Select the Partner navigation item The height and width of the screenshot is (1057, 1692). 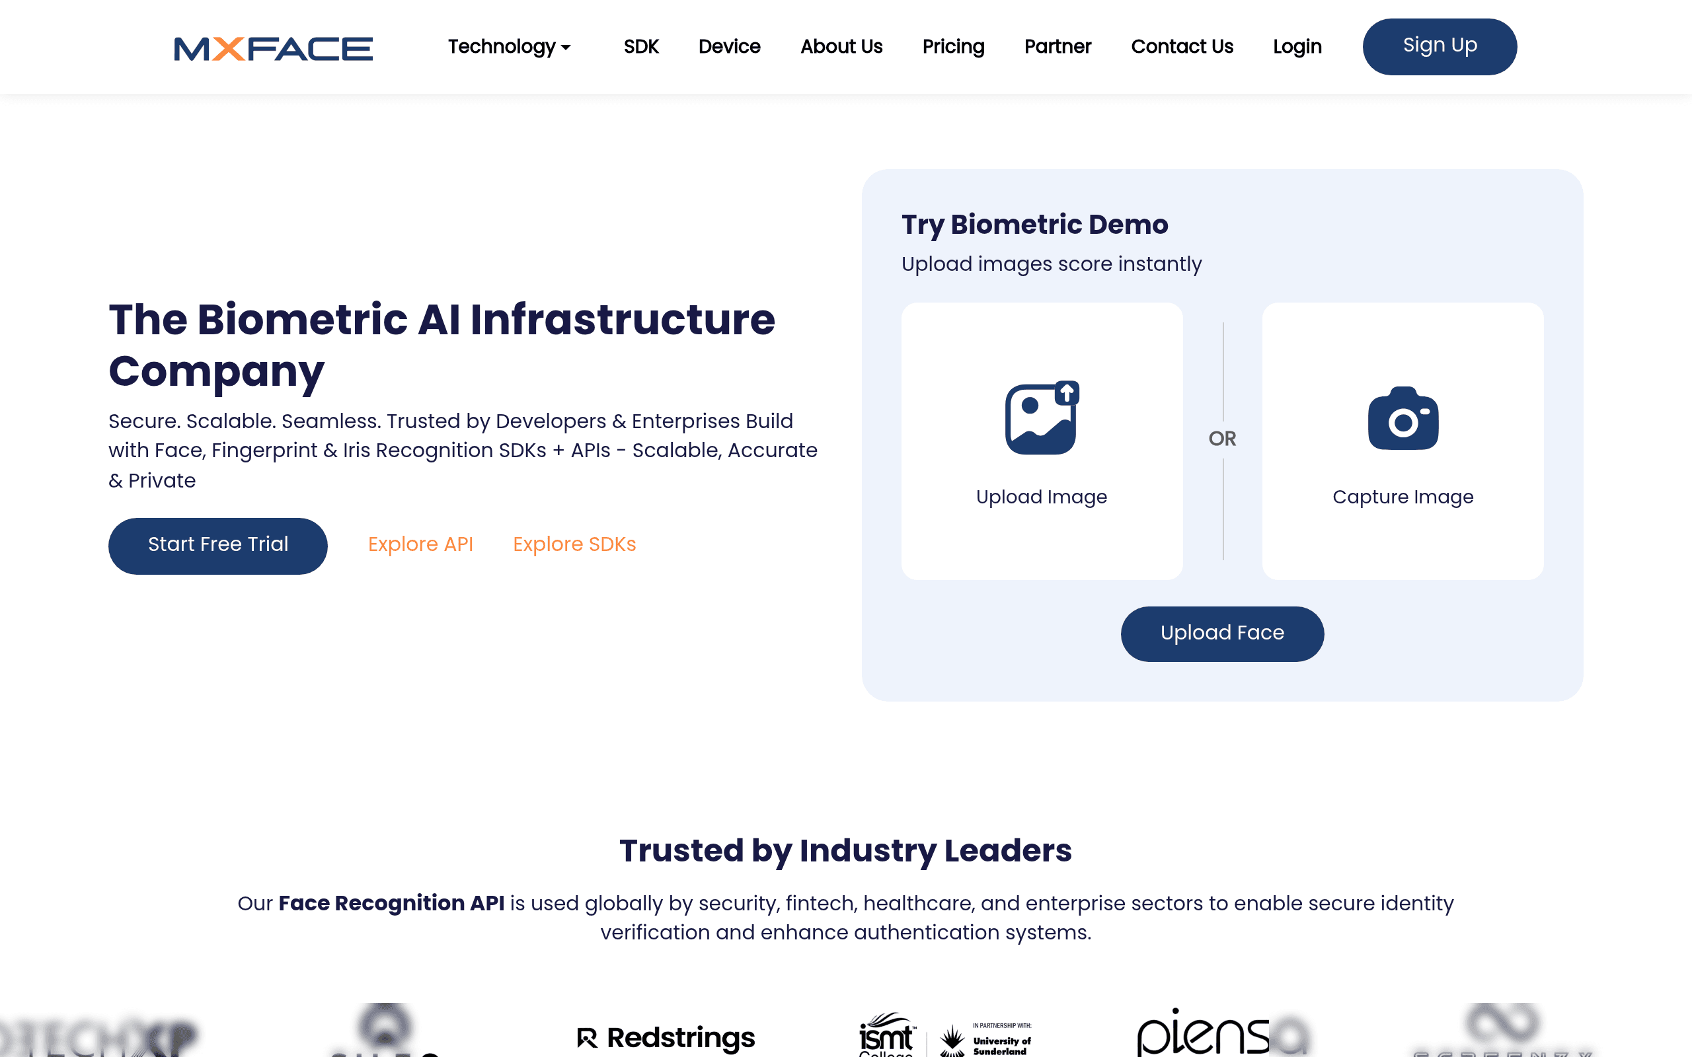[x=1057, y=47]
